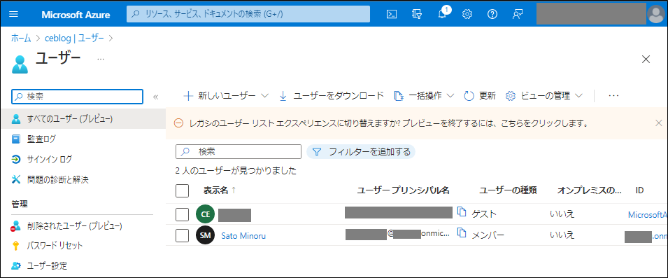The height and width of the screenshot is (278, 668).
Task: Open portal settings gear icon
Action: tap(467, 14)
